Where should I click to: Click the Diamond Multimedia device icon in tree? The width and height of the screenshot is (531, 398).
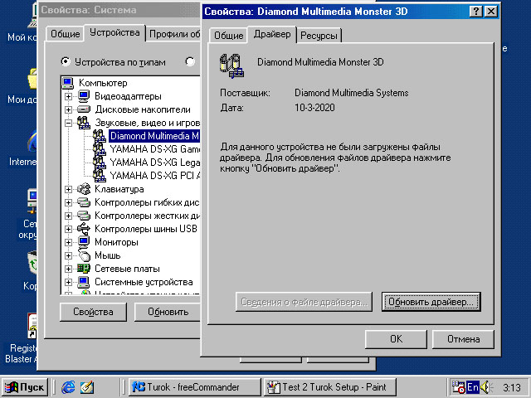pos(100,136)
